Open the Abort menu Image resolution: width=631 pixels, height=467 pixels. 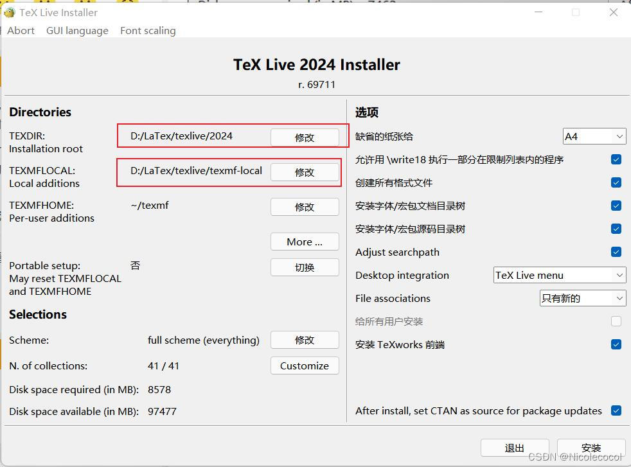click(21, 31)
